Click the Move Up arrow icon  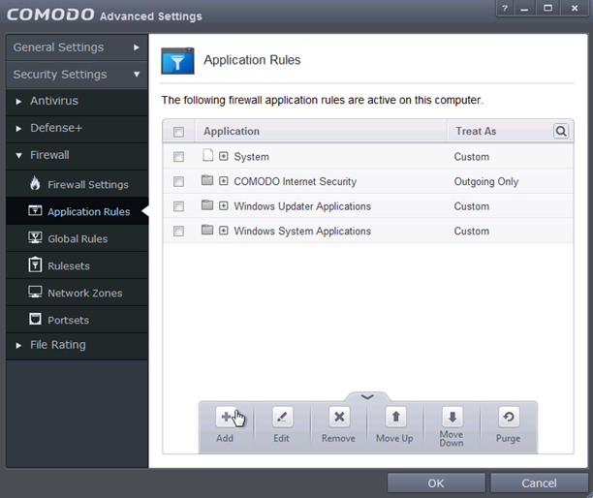tap(395, 417)
